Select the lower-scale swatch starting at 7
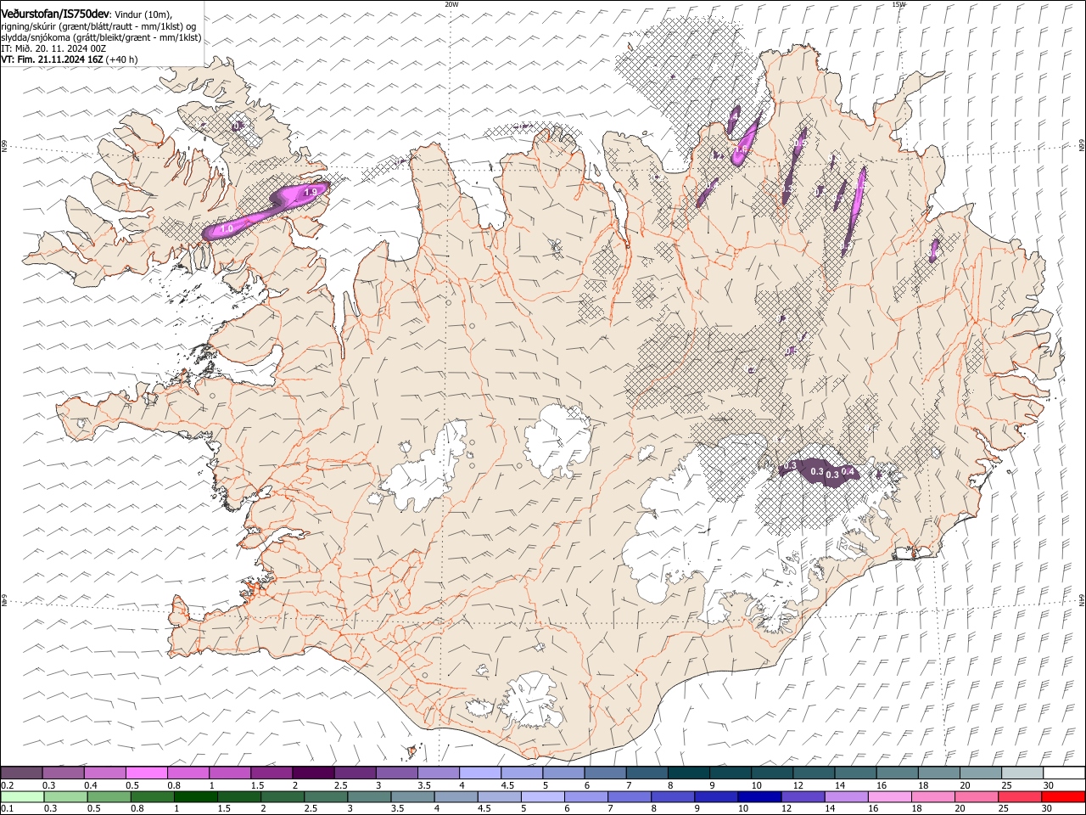Viewport: 1086px width, 815px height. (x=630, y=796)
